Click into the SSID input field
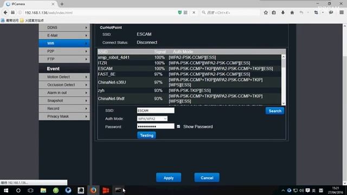The height and width of the screenshot is (195, 347). (156, 110)
